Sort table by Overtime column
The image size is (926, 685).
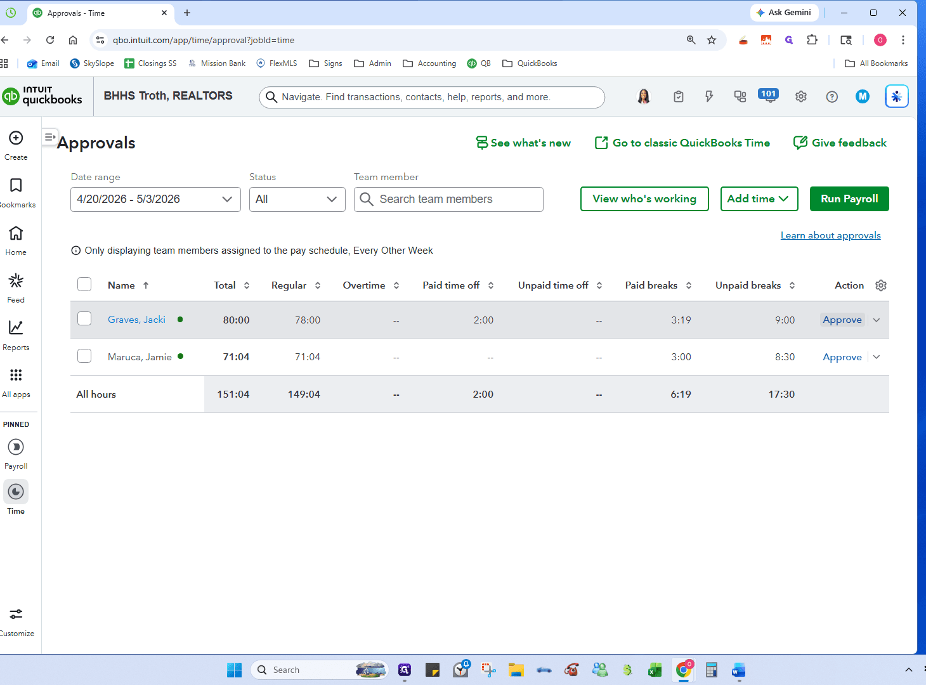(371, 285)
